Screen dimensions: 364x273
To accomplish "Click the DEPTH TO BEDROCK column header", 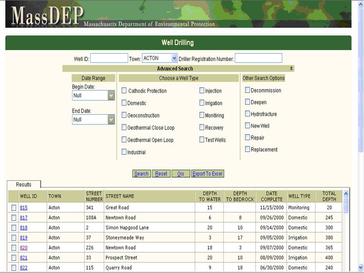I will (240, 196).
